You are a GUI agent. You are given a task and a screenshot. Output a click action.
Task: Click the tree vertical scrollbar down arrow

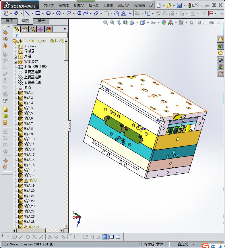click(66, 226)
